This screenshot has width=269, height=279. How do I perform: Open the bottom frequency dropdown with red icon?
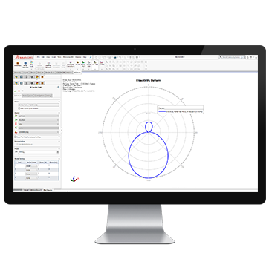pos(39,132)
